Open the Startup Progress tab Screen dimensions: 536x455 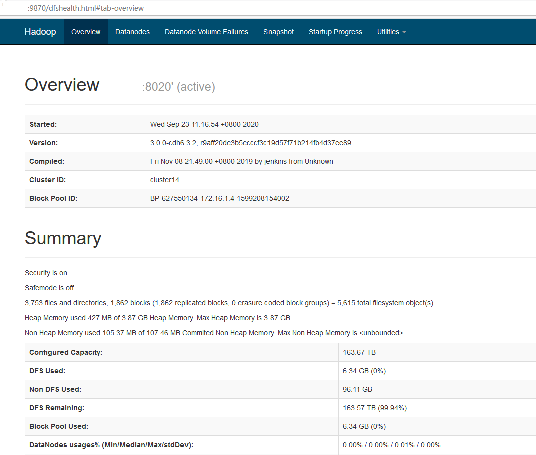tap(335, 32)
